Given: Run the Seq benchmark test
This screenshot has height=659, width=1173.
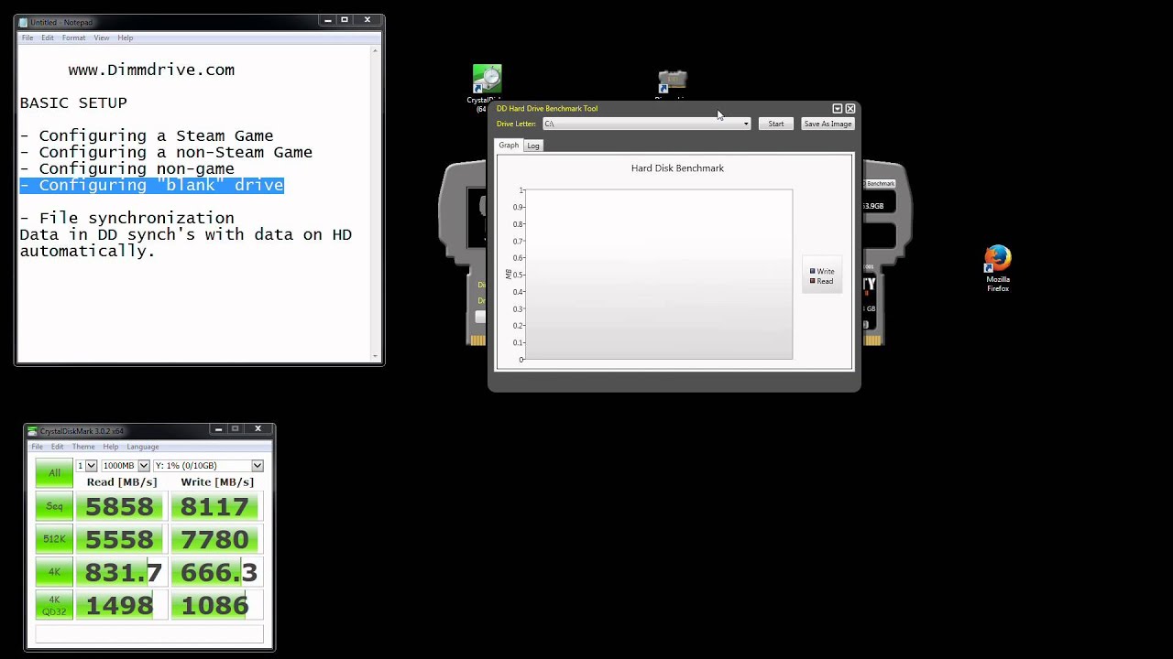Looking at the screenshot, I should pyautogui.click(x=54, y=506).
